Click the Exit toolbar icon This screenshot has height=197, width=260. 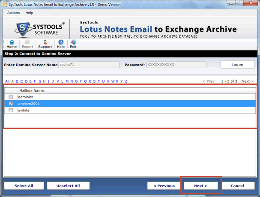click(x=73, y=44)
